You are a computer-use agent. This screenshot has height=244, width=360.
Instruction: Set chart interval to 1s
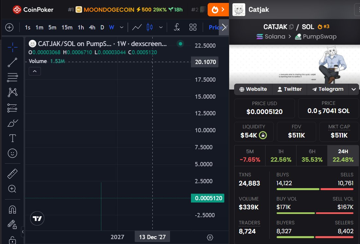[x=27, y=27]
